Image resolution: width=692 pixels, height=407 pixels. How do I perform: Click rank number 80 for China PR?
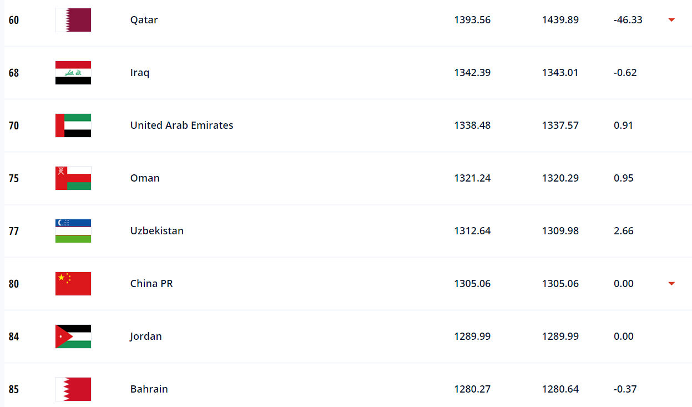coord(14,284)
